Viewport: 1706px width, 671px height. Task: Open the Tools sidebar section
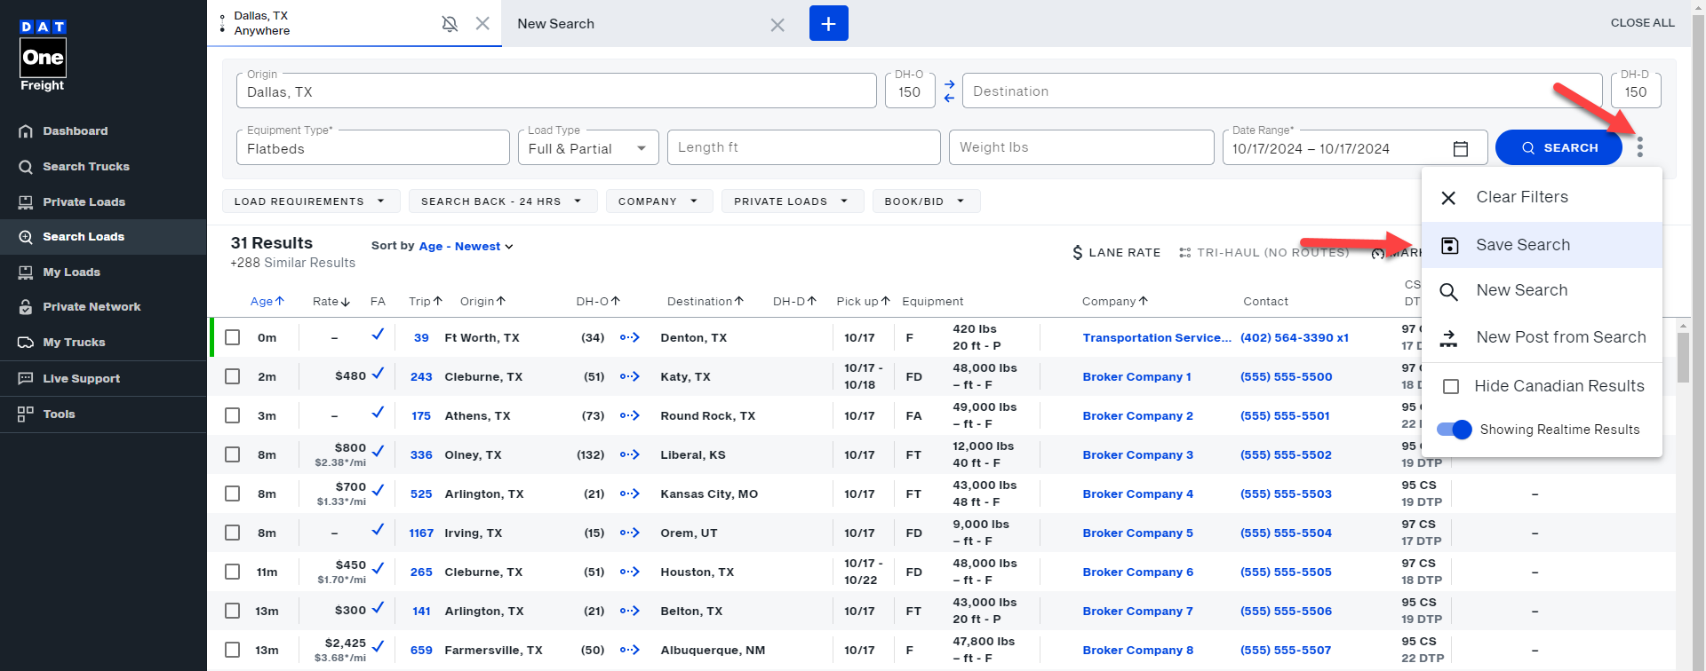tap(59, 414)
